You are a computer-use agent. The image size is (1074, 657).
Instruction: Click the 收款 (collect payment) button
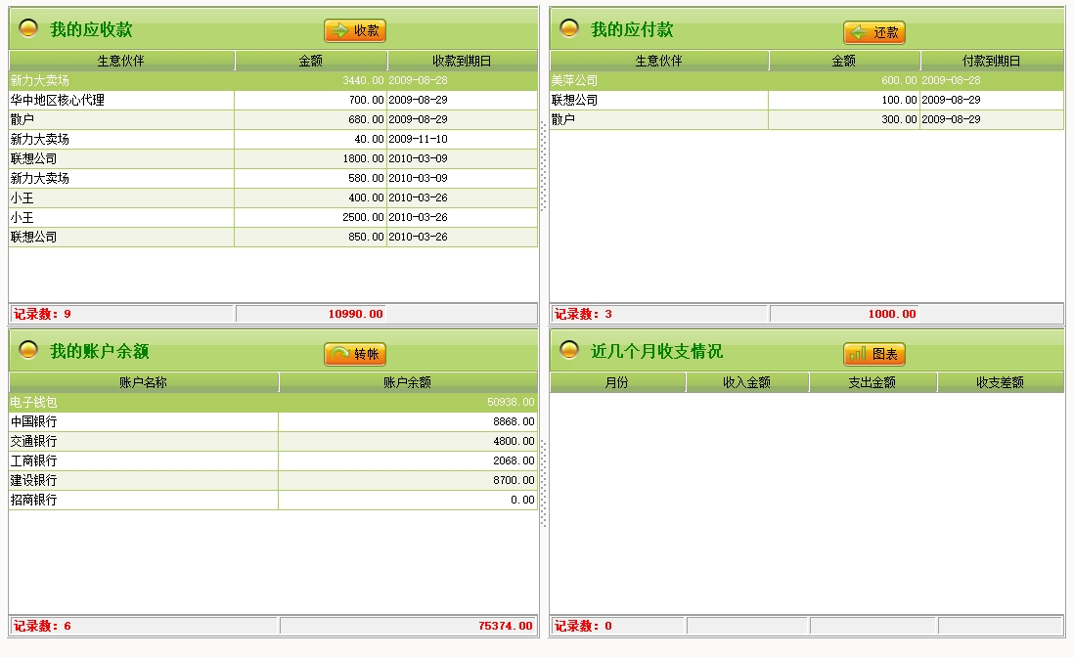click(355, 31)
